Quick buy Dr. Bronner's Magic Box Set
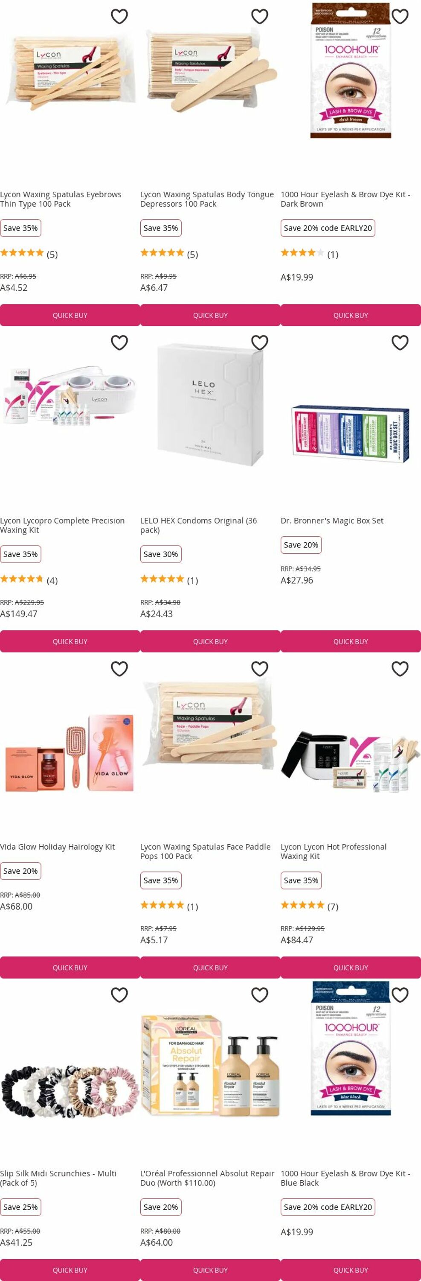The width and height of the screenshot is (421, 1281). [x=351, y=641]
